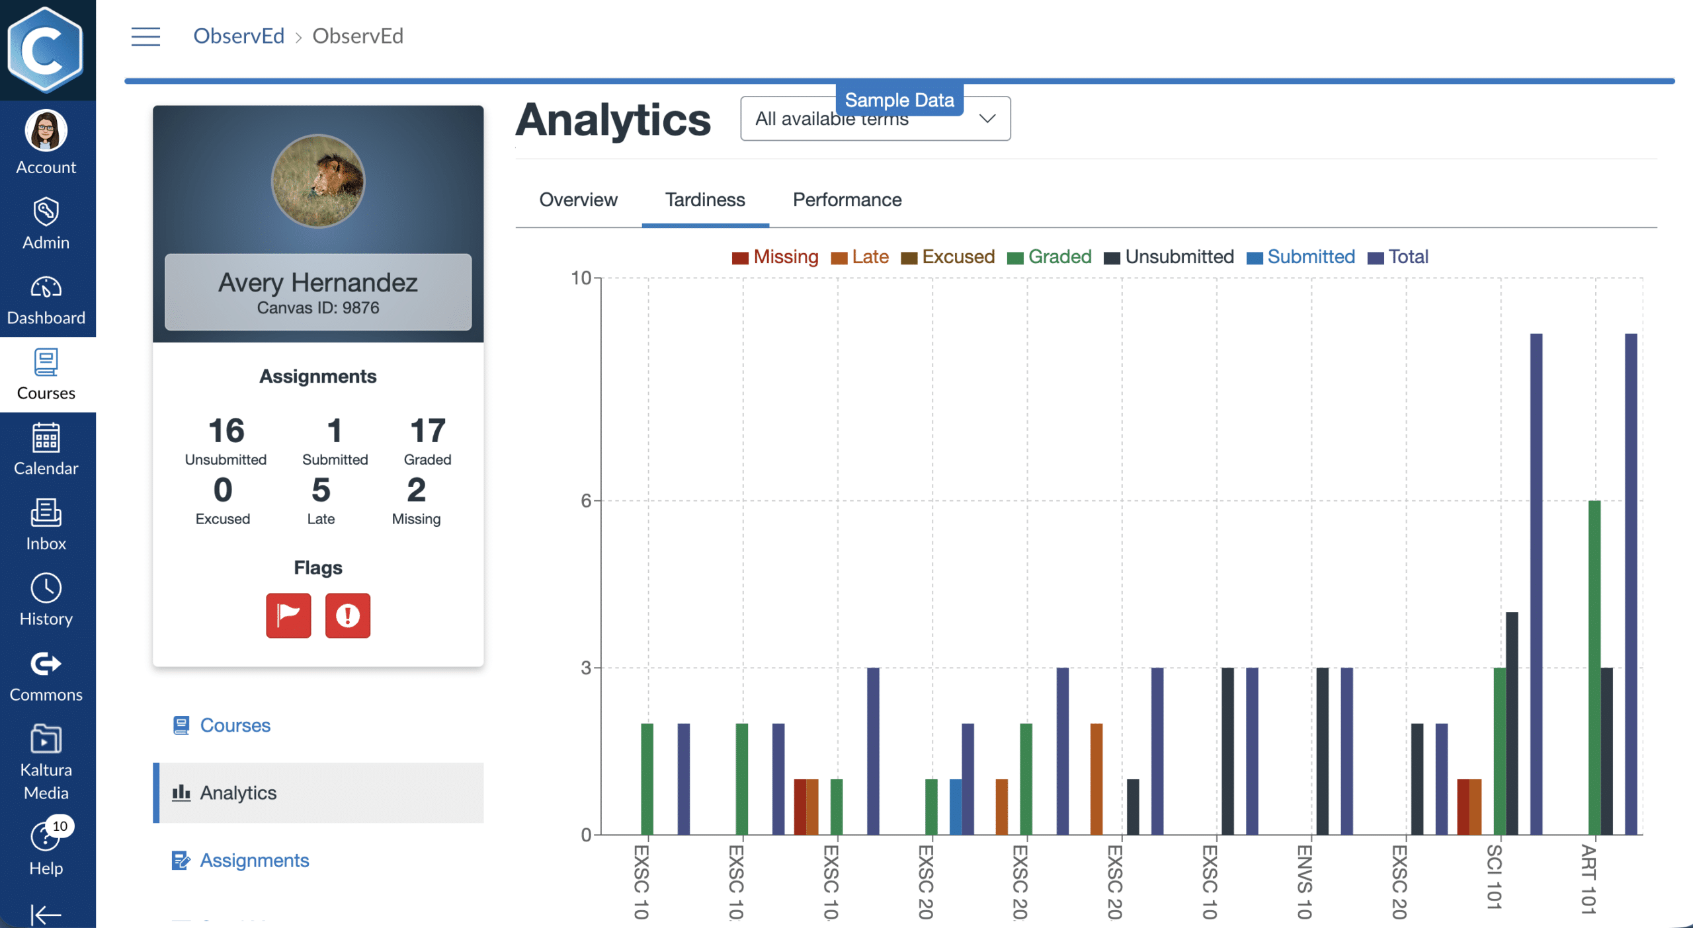Open the History clock icon

tap(46, 588)
